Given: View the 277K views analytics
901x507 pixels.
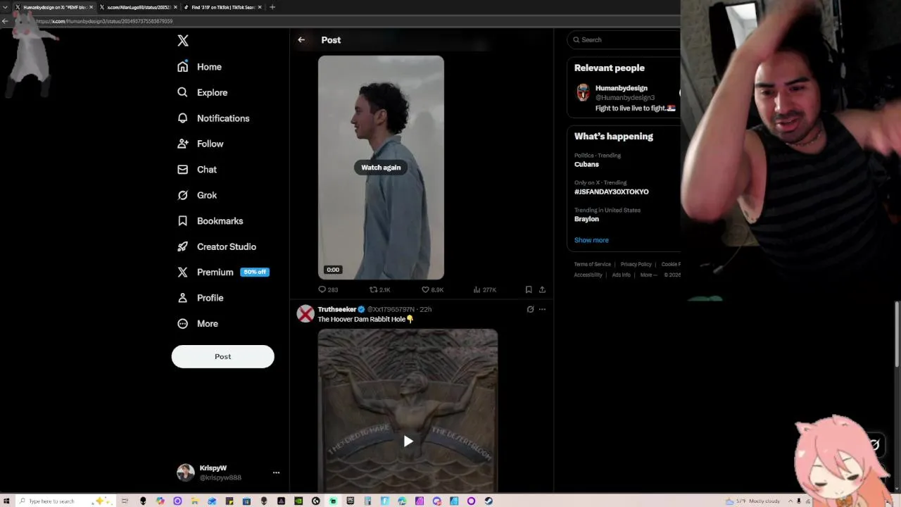Looking at the screenshot, I should coord(485,289).
